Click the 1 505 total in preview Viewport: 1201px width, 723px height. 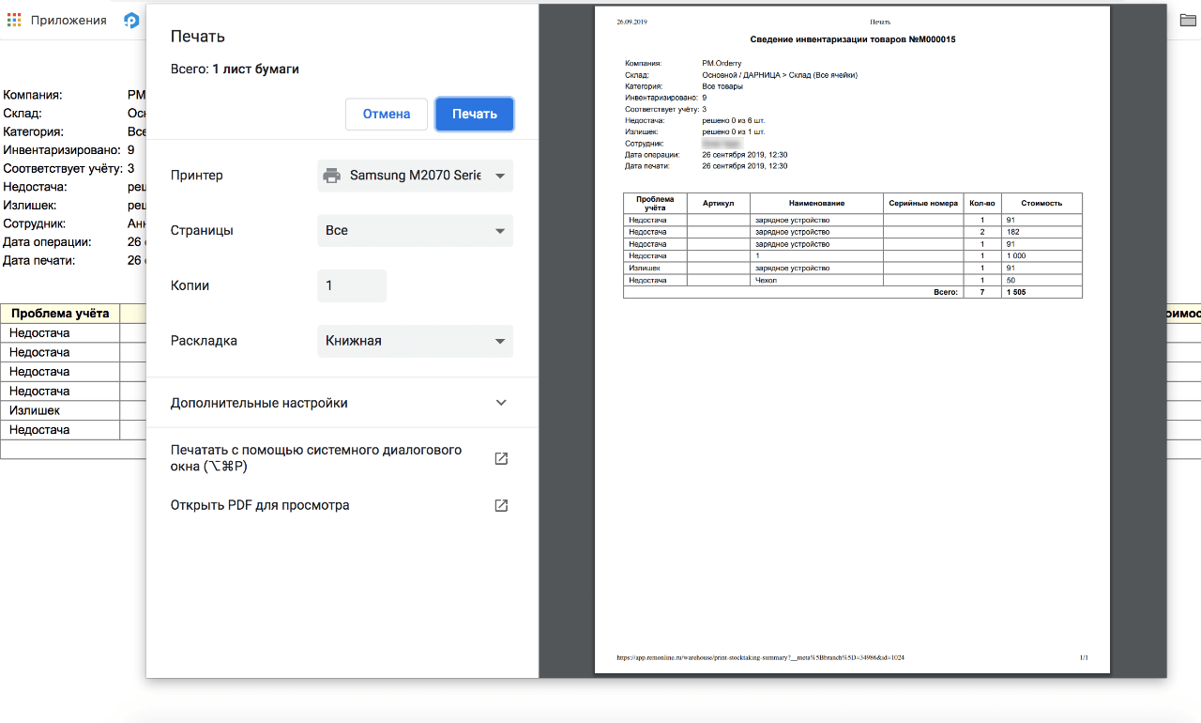click(1016, 292)
